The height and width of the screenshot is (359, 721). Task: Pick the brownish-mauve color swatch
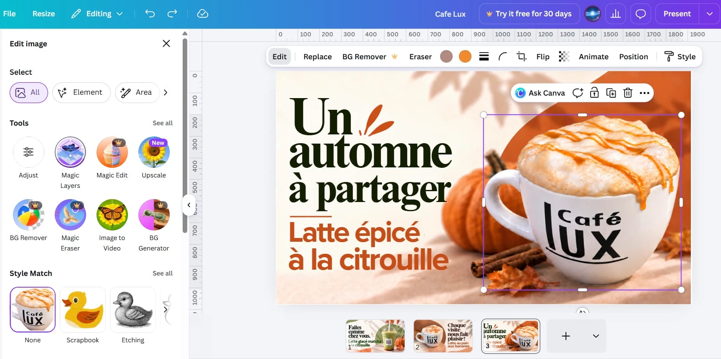(446, 56)
